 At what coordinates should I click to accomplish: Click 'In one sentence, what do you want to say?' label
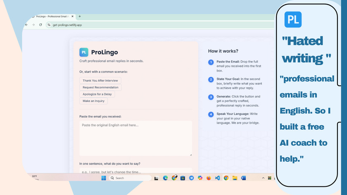pyautogui.click(x=110, y=164)
